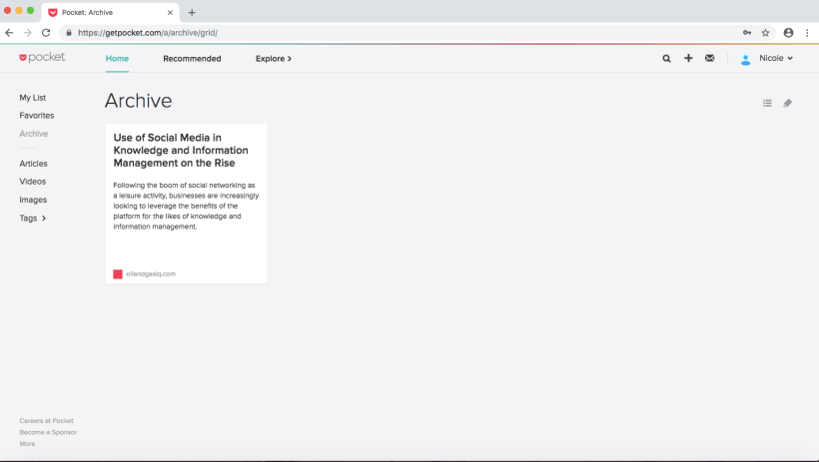Bookmark this page with the star icon
The image size is (819, 462).
[x=766, y=32]
